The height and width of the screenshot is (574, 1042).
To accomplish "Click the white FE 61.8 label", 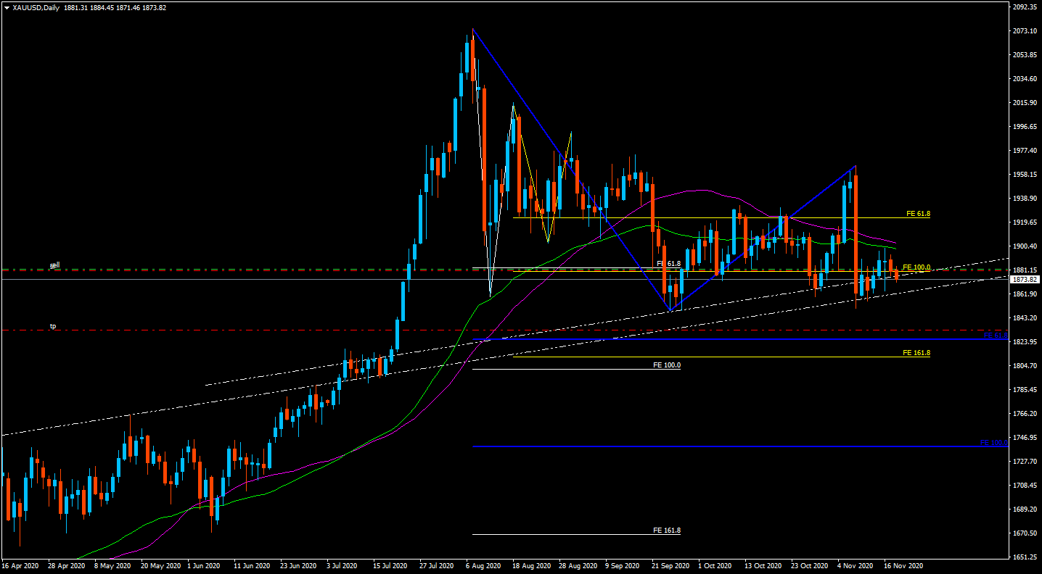I will point(669,264).
